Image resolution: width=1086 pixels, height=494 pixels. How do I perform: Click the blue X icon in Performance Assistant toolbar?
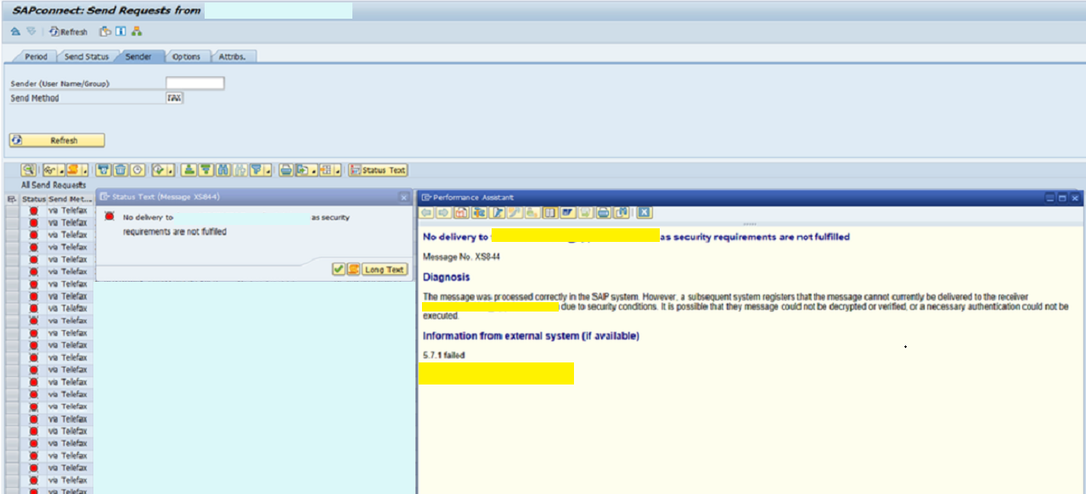click(x=644, y=212)
